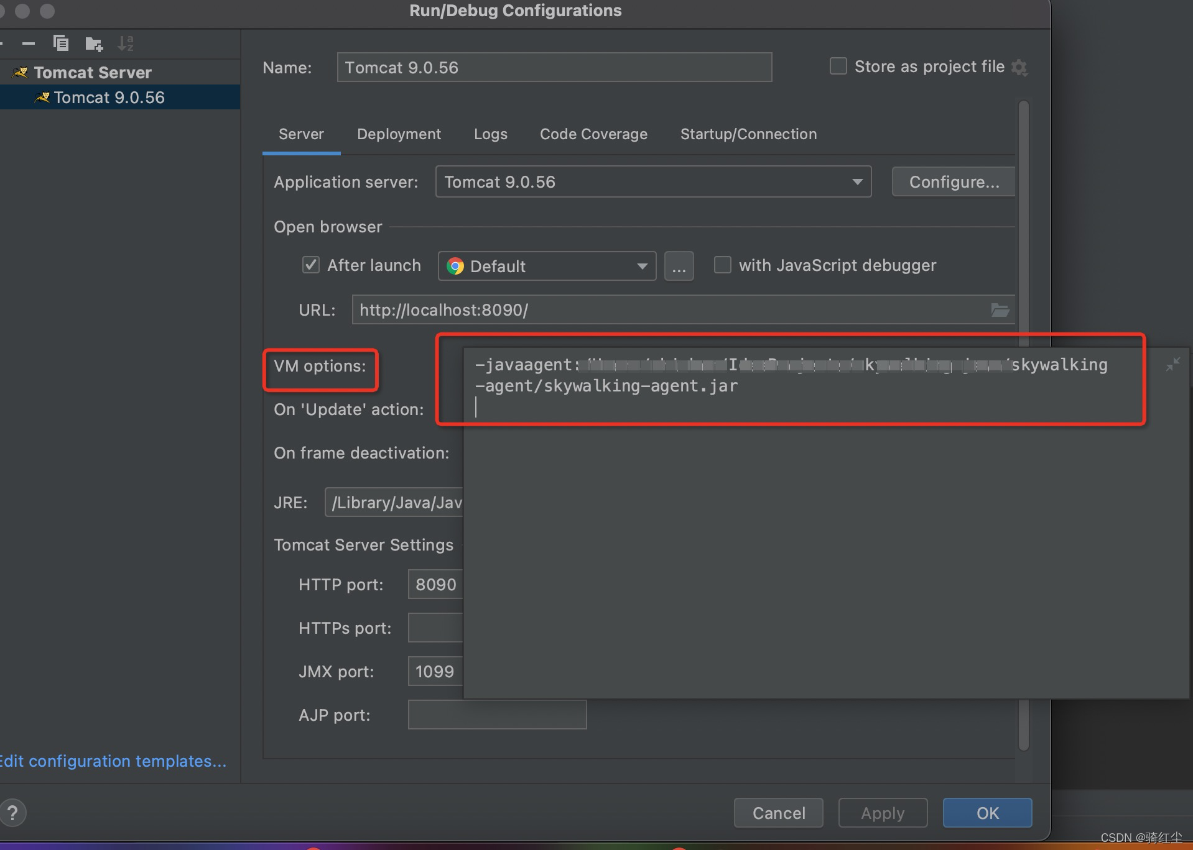Screen dimensions: 1193x850
Task: Click gear icon beside Store as project file
Action: 1019,67
